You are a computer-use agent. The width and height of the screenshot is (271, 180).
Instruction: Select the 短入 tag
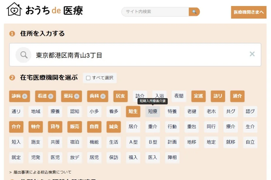[16, 142]
